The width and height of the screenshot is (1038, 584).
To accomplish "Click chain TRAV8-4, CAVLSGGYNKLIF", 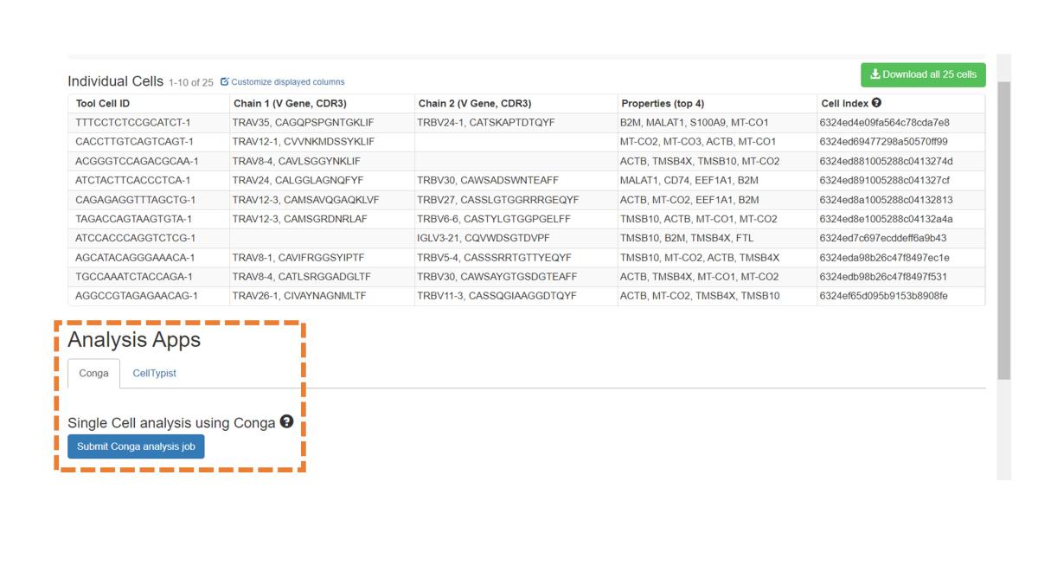I will point(296,161).
